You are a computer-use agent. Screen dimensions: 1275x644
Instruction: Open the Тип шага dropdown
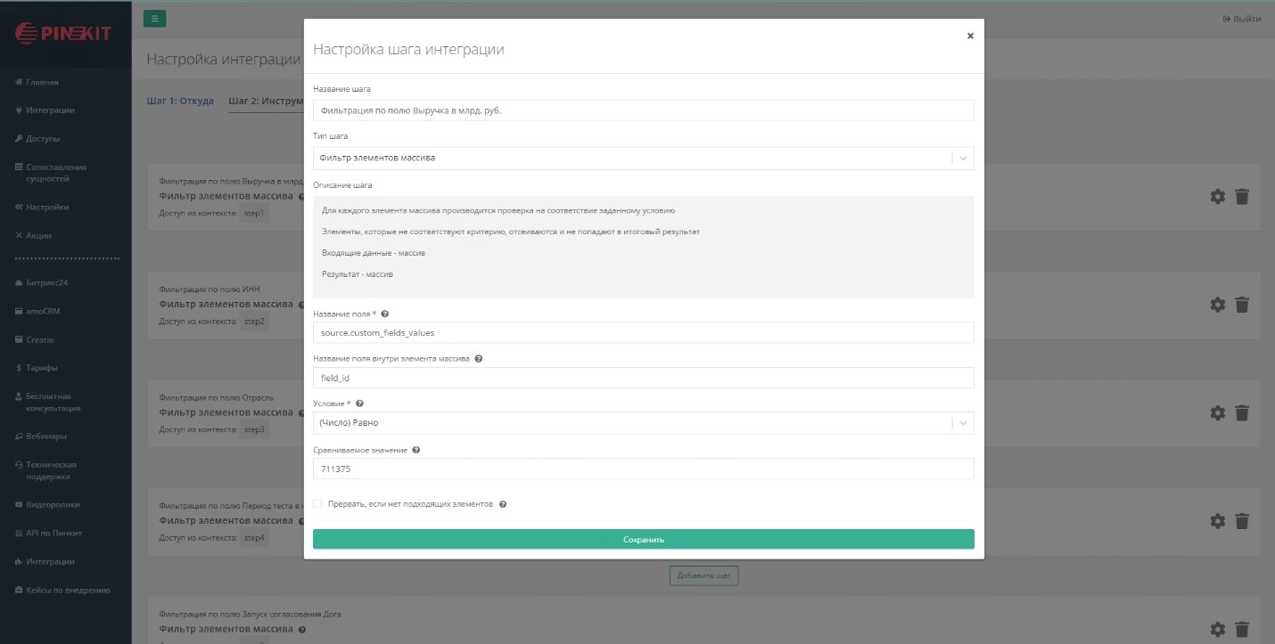click(642, 158)
